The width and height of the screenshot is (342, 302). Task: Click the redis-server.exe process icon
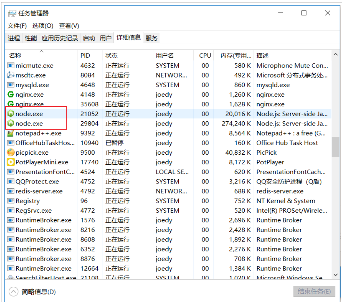pyautogui.click(x=11, y=191)
